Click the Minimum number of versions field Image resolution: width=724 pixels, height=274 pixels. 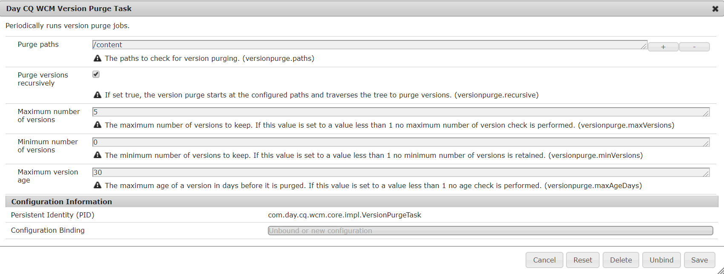tap(401, 142)
